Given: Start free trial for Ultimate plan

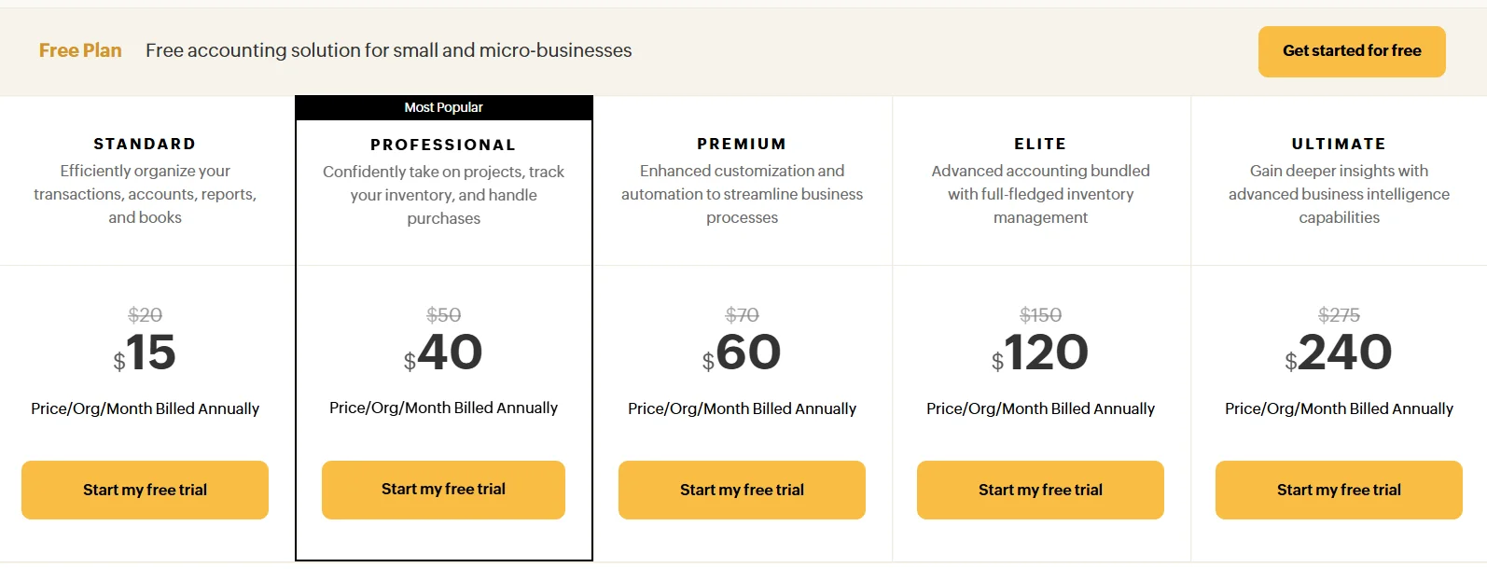Looking at the screenshot, I should 1339,490.
